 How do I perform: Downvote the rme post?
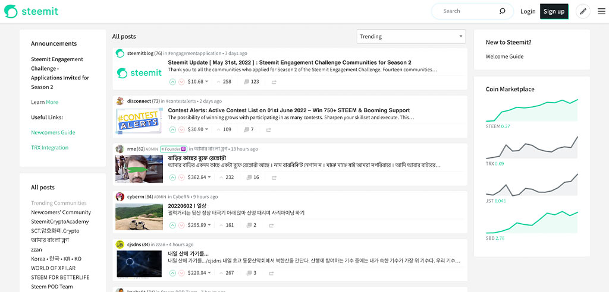181,177
